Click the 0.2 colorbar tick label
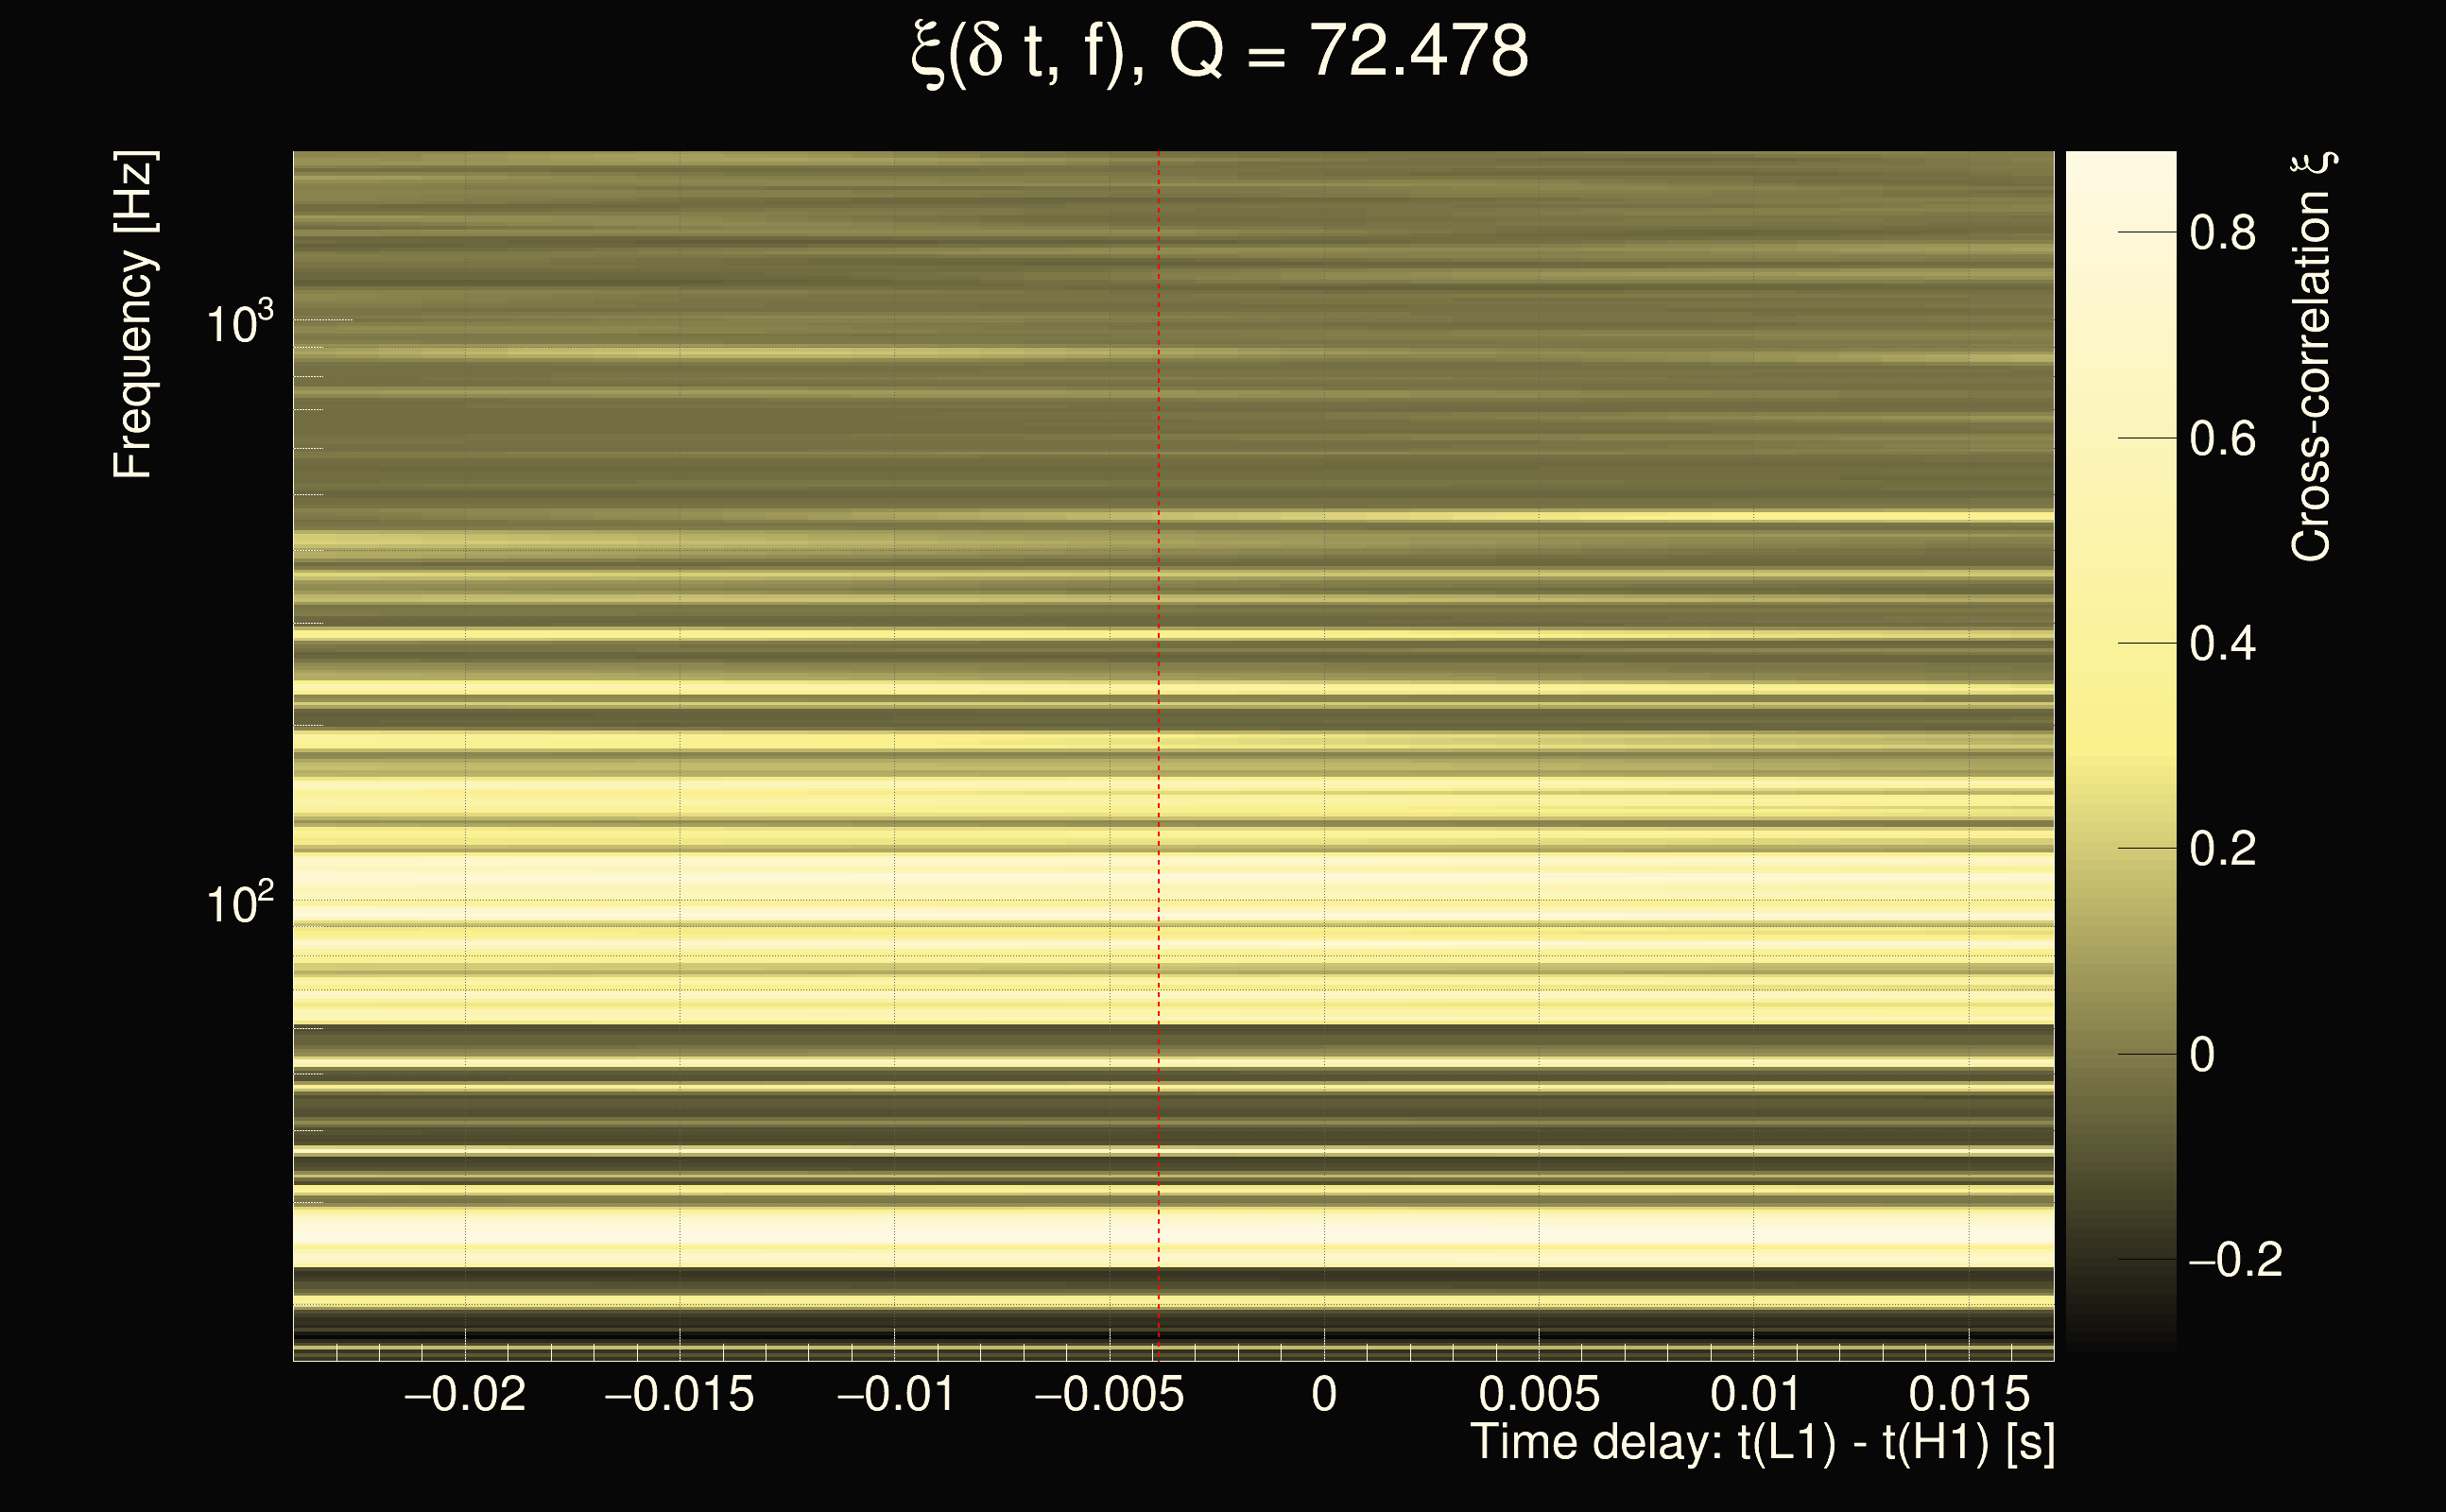This screenshot has width=2446, height=1512. coord(2222,849)
